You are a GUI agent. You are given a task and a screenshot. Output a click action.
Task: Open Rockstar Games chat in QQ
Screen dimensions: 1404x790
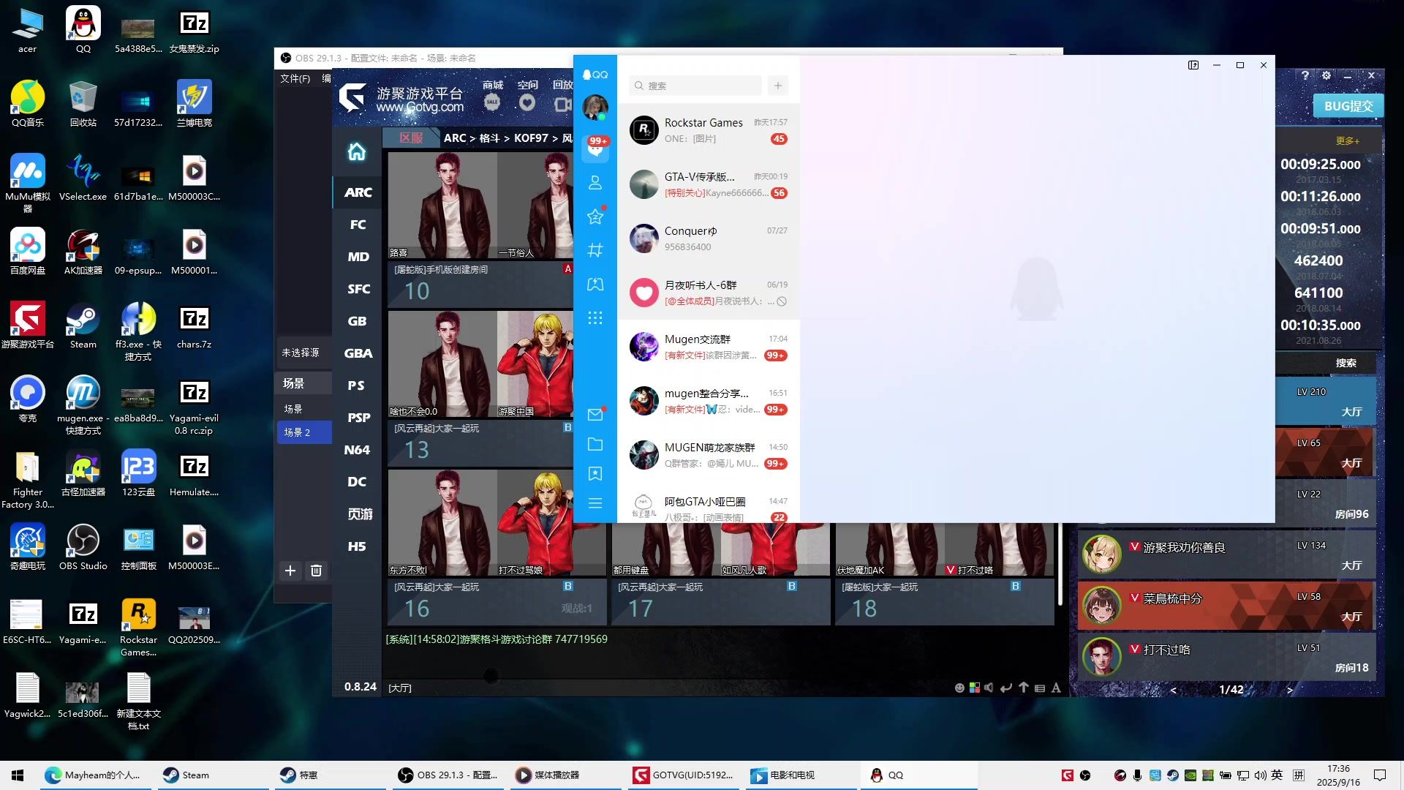point(709,130)
